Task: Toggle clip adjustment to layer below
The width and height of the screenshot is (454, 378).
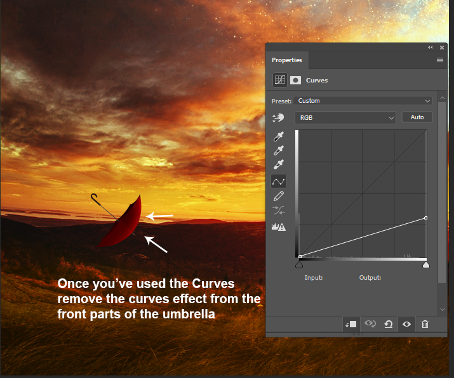Action: 350,324
